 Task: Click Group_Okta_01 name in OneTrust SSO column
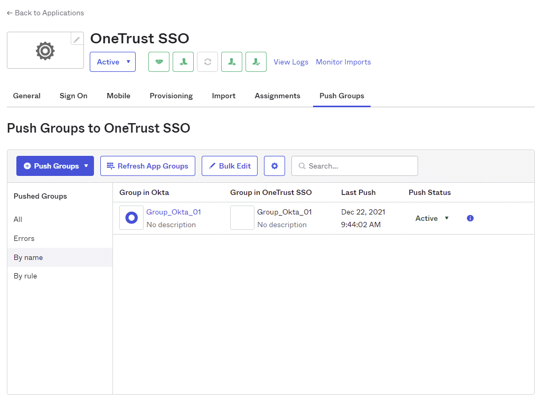pyautogui.click(x=285, y=212)
